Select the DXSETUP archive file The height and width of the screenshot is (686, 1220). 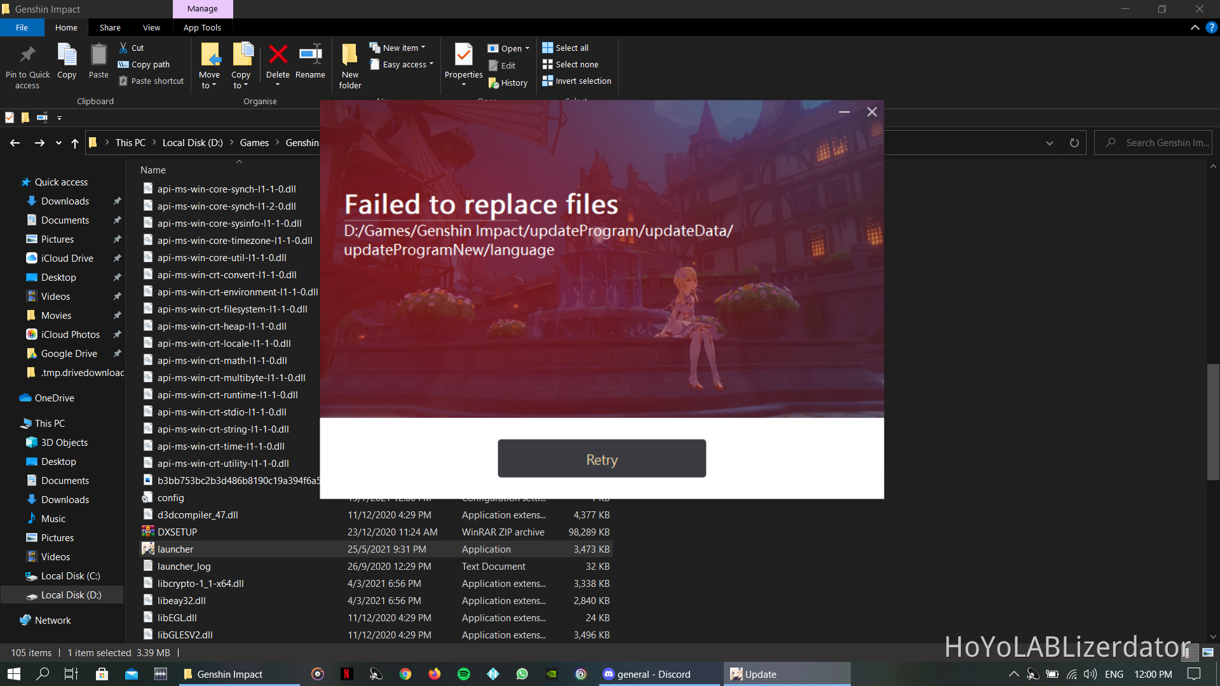coord(375,532)
